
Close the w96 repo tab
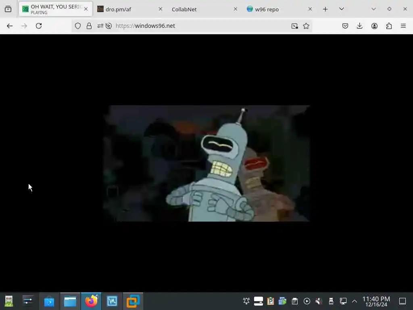pos(310,9)
